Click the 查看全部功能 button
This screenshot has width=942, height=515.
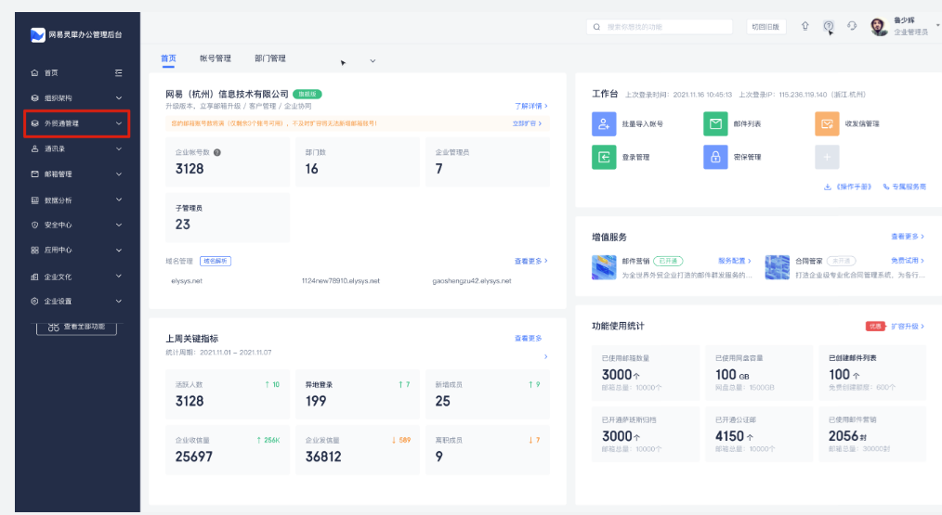(76, 328)
